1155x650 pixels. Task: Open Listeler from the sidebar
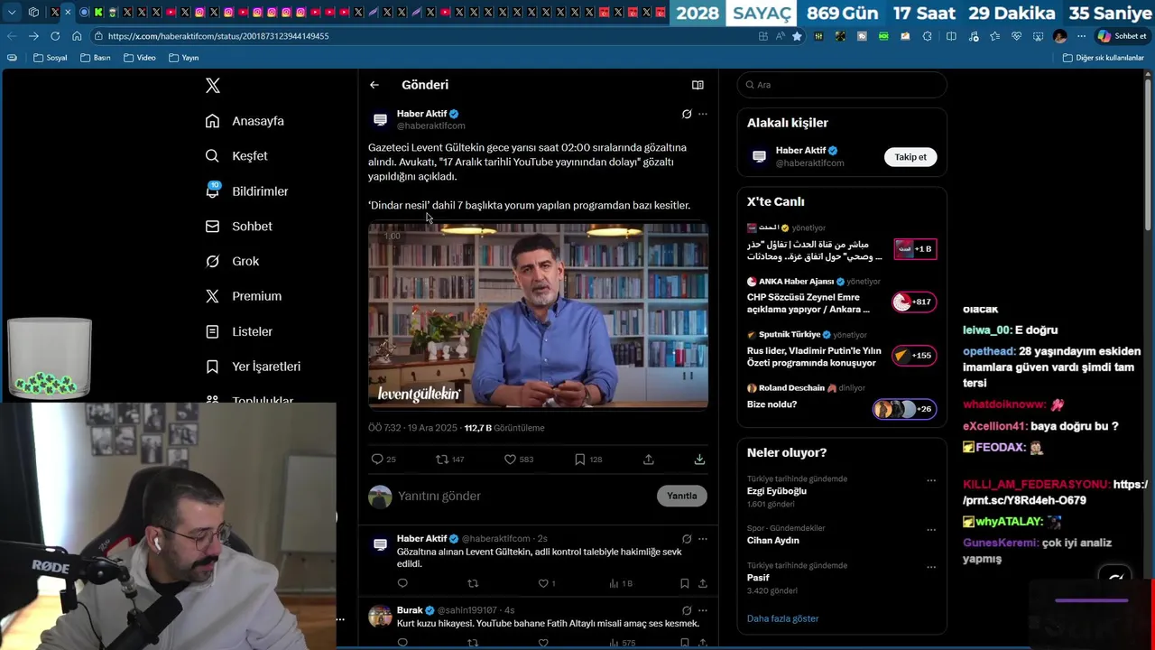point(238,331)
